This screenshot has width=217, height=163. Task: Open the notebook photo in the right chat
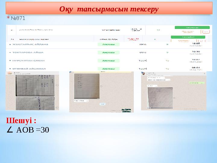[x=160, y=98]
